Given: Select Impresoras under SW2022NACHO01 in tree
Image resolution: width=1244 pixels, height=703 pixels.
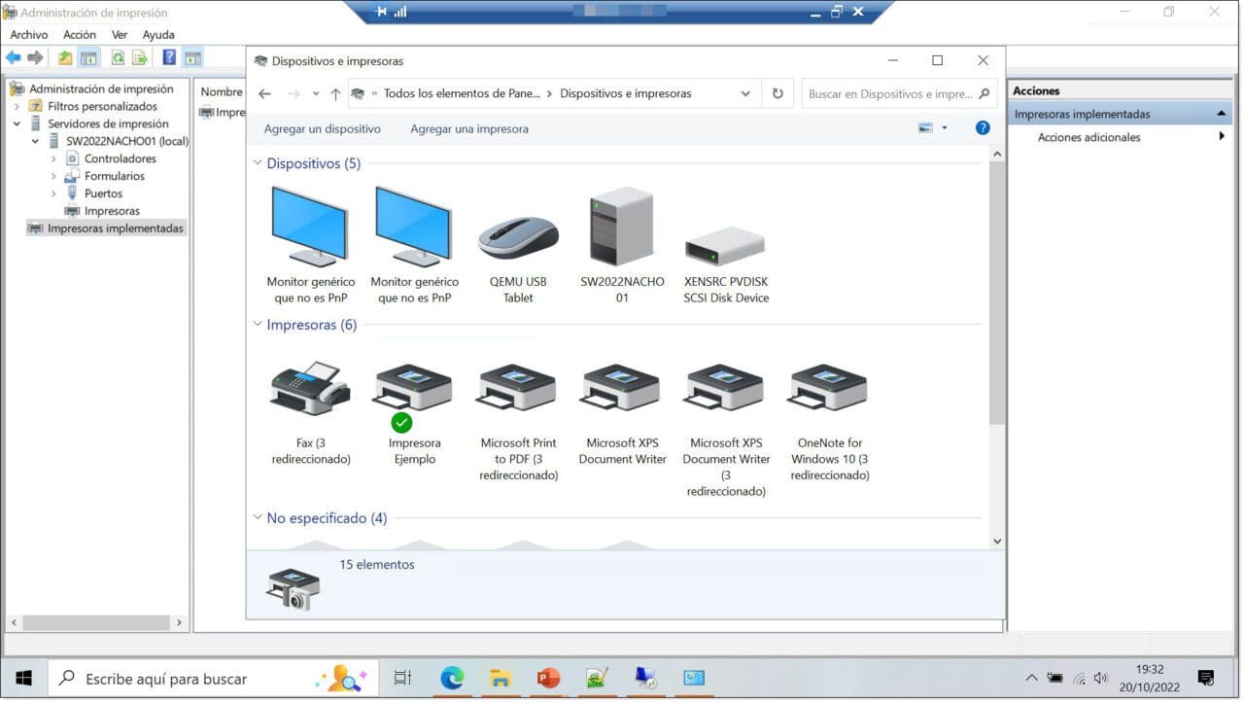Looking at the screenshot, I should coord(112,211).
